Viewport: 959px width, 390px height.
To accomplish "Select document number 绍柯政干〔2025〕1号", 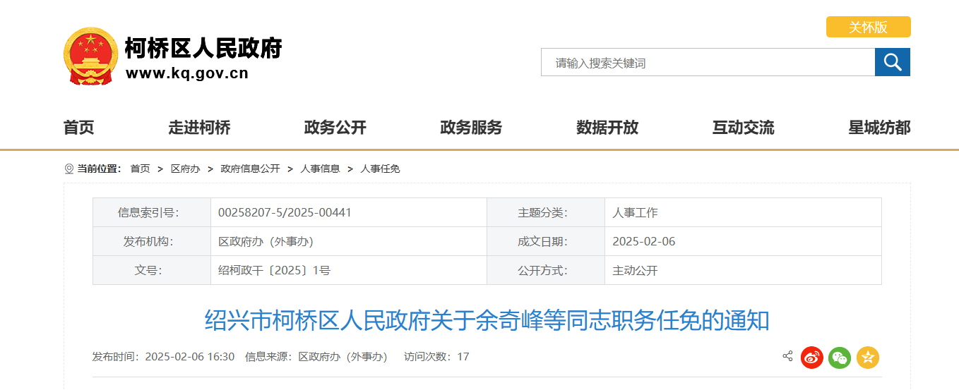I will pos(274,270).
